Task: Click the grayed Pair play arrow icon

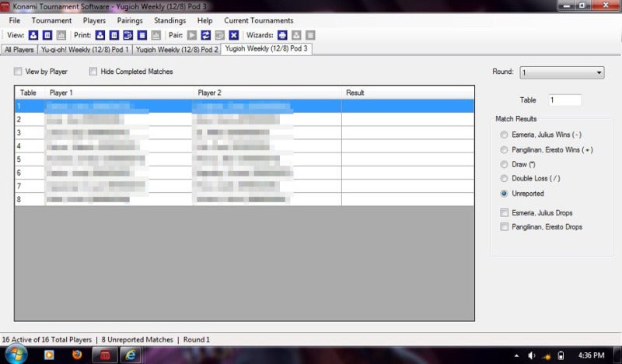Action: (192, 35)
